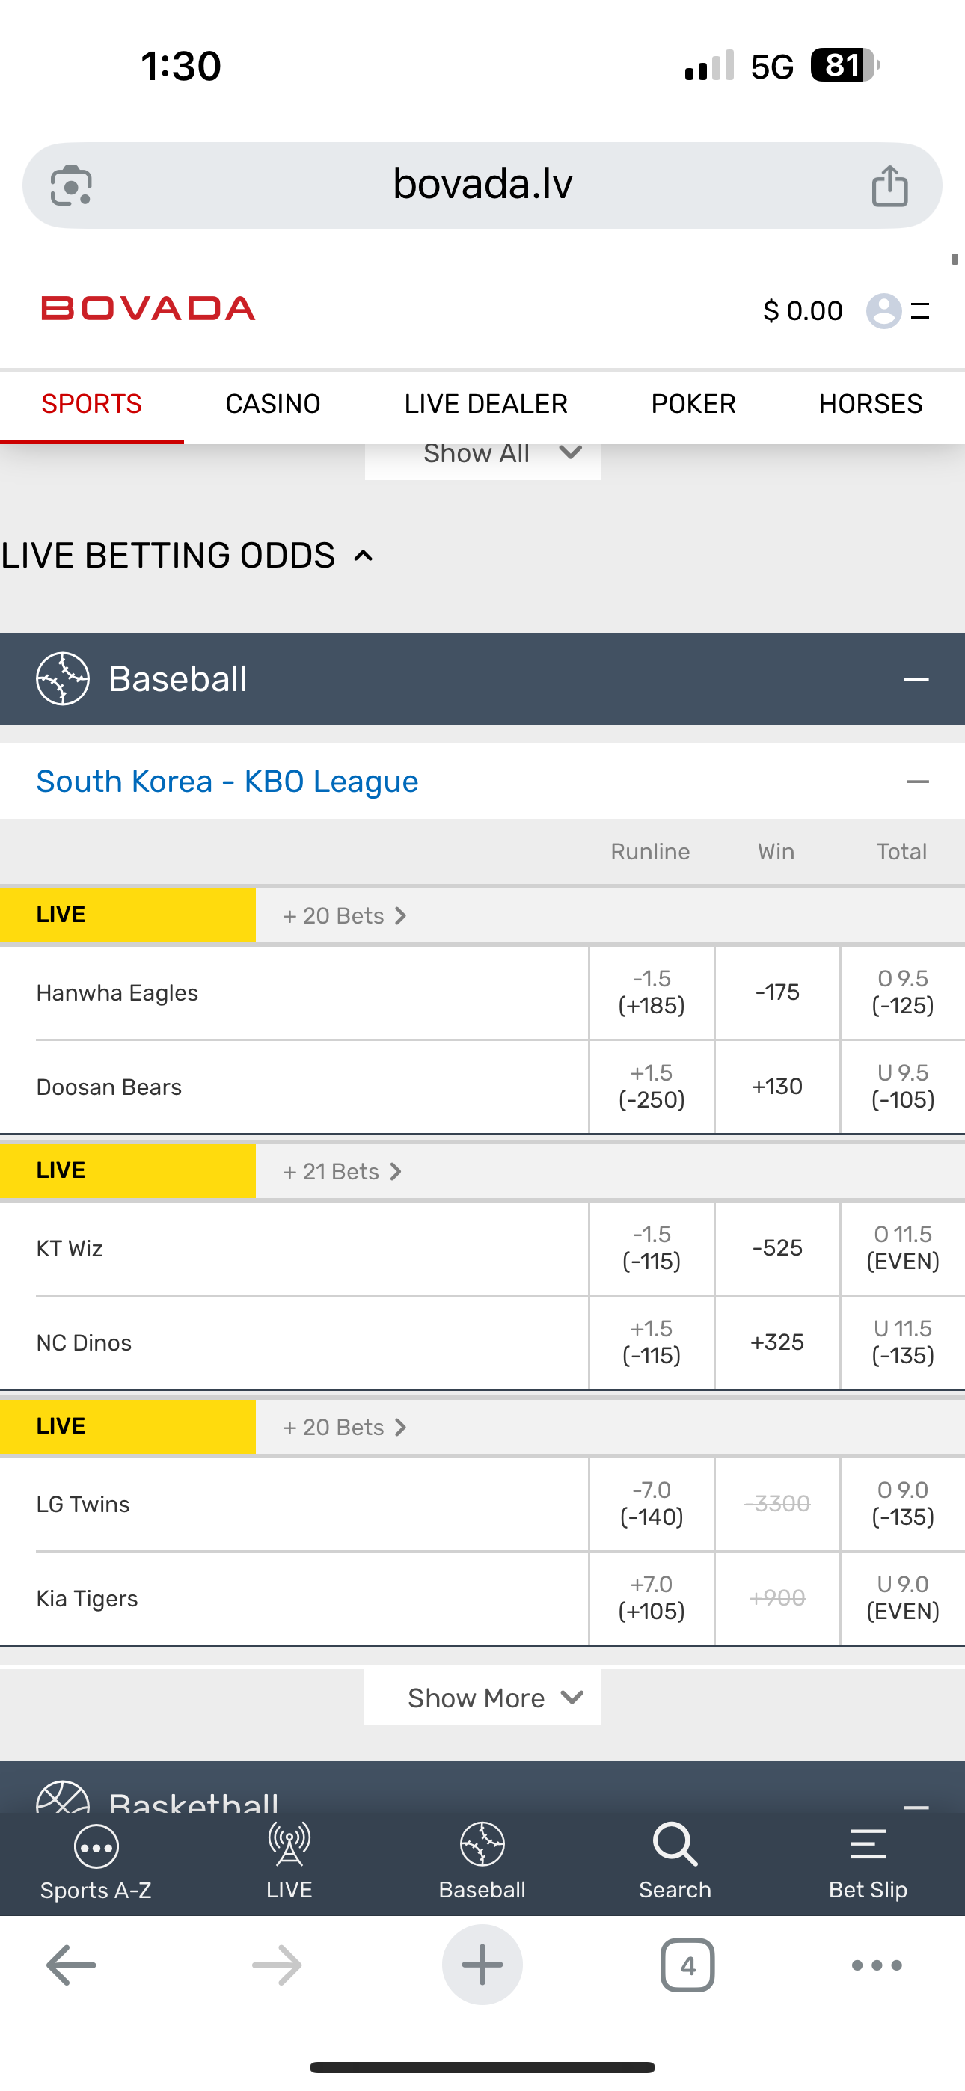The width and height of the screenshot is (965, 2091).
Task: Switch to the Poker tab
Action: pyautogui.click(x=693, y=405)
